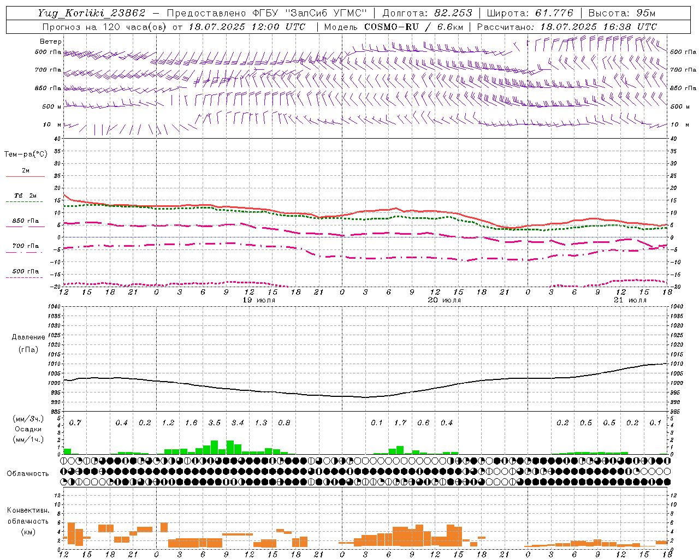
Task: Click the 1.6 precipitation amount value
Action: [x=191, y=423]
